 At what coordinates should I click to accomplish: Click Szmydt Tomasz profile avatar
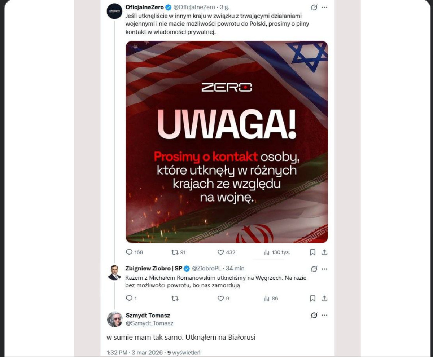click(x=115, y=319)
